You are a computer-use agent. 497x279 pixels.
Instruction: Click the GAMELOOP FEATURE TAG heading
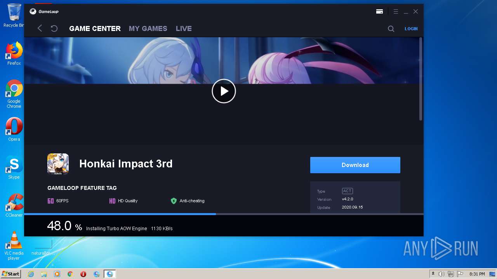[82, 188]
